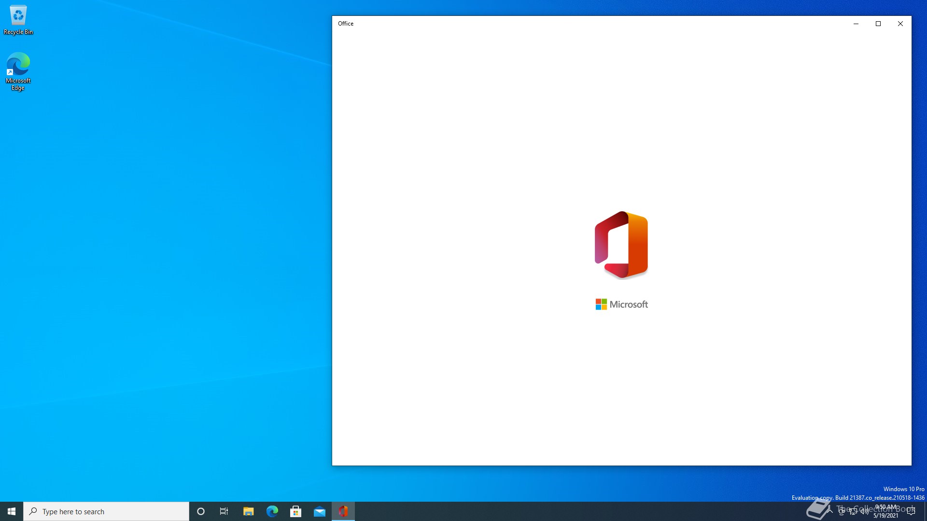Open Cortana from the taskbar
The width and height of the screenshot is (927, 521).
(201, 511)
